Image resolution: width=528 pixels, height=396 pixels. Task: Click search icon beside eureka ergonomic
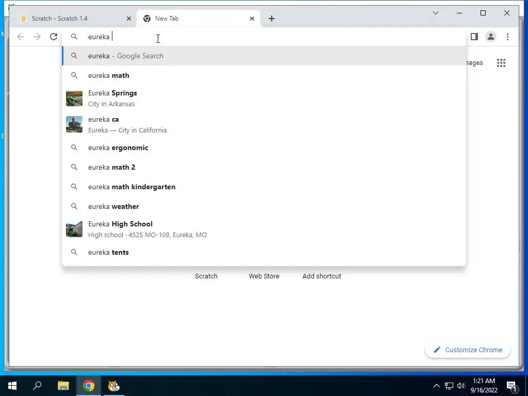point(74,147)
